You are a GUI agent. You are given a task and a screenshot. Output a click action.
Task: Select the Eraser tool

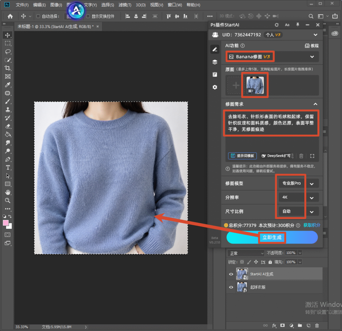pos(8,126)
